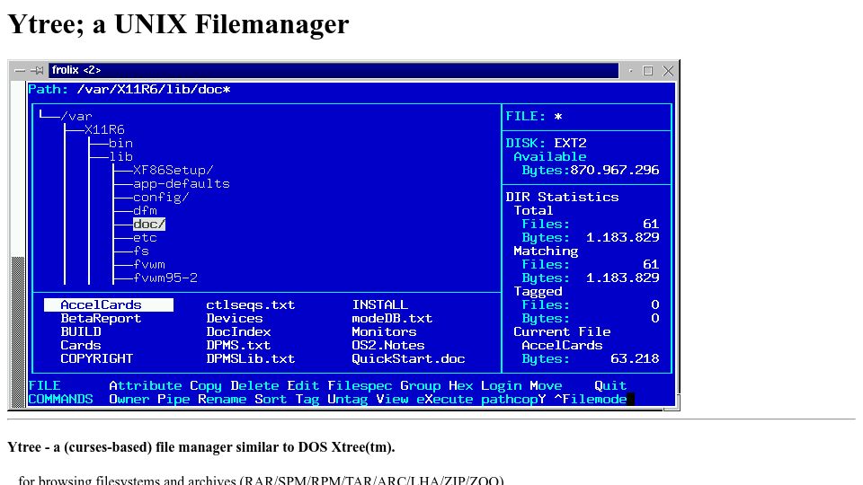Click the Move command
This screenshot has width=863, height=485.
pyautogui.click(x=546, y=385)
